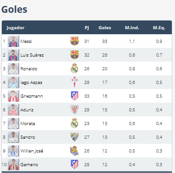The image size is (175, 173).
Task: Open the Willian José player name link
Action: (x=32, y=151)
